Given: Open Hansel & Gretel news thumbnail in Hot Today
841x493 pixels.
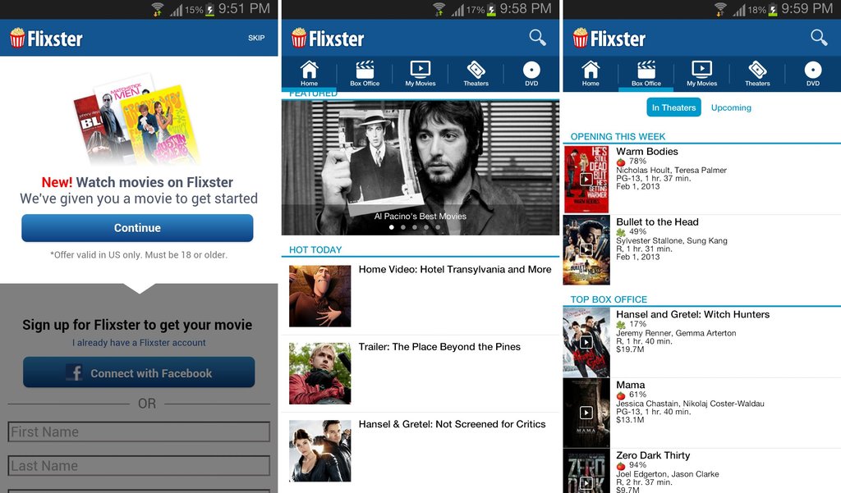Looking at the screenshot, I should [320, 450].
